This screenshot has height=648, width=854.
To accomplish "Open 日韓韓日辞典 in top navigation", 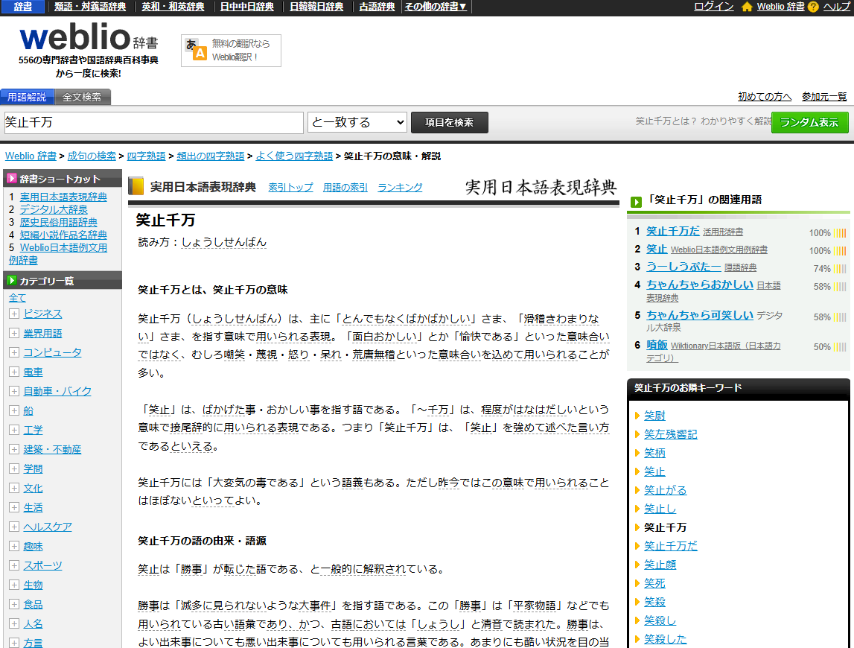I will [316, 7].
